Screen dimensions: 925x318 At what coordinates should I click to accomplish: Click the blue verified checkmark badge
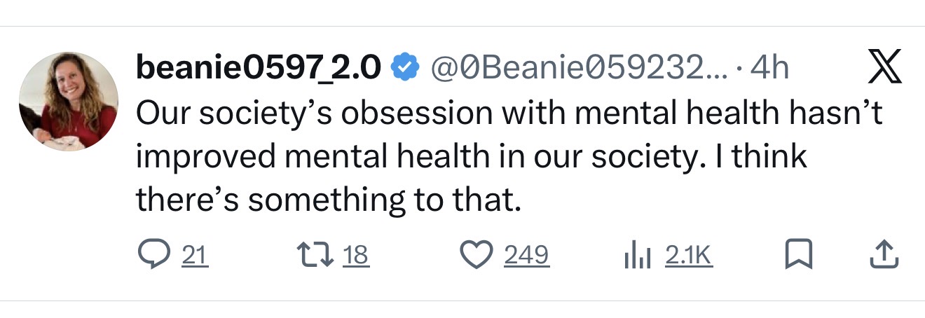click(x=404, y=68)
